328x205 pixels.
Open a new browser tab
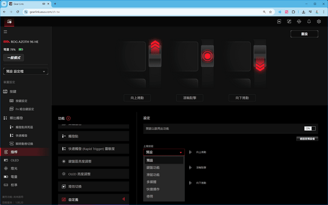[x=55, y=4]
